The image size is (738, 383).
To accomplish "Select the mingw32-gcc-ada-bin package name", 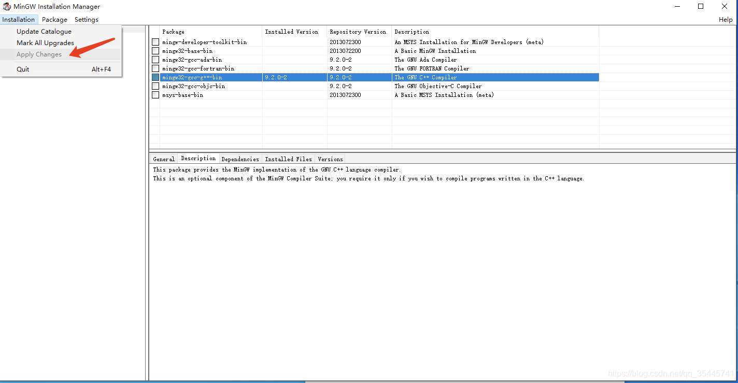I will pos(192,60).
